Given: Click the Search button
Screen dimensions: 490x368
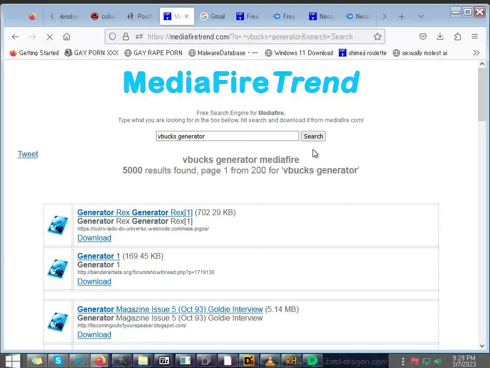Looking at the screenshot, I should (313, 136).
